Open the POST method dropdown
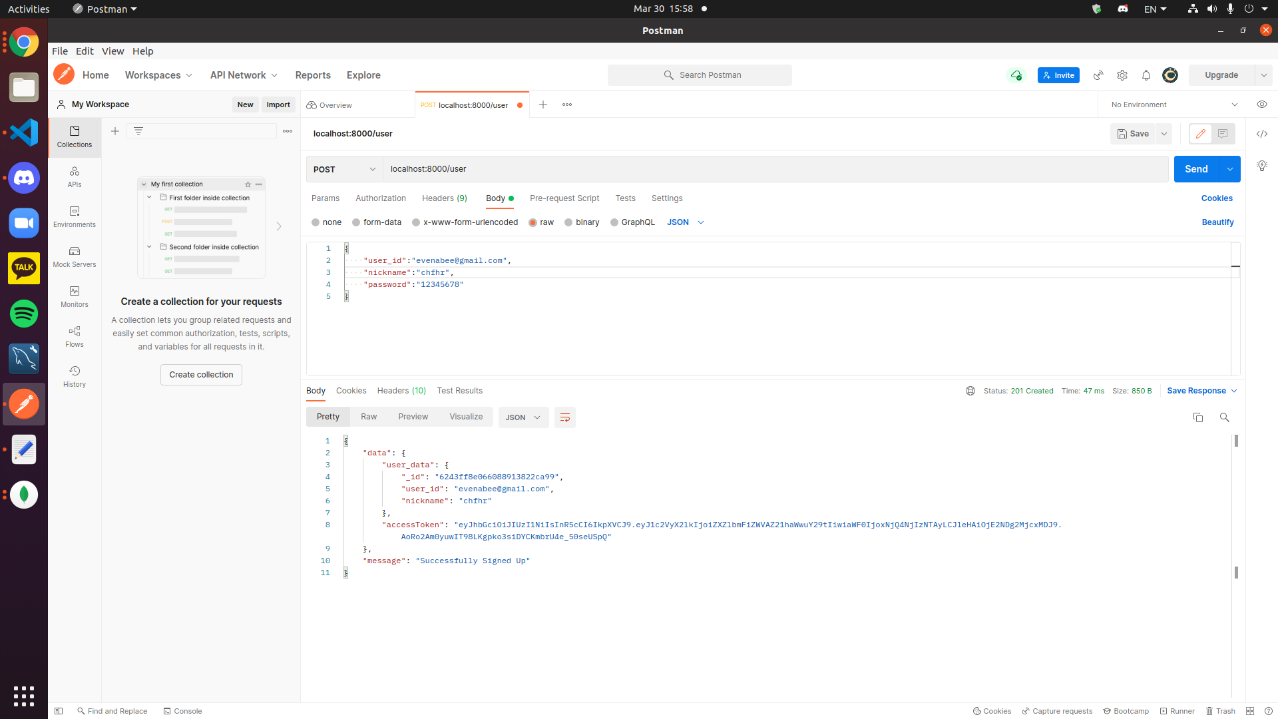1278x719 pixels. pos(344,169)
